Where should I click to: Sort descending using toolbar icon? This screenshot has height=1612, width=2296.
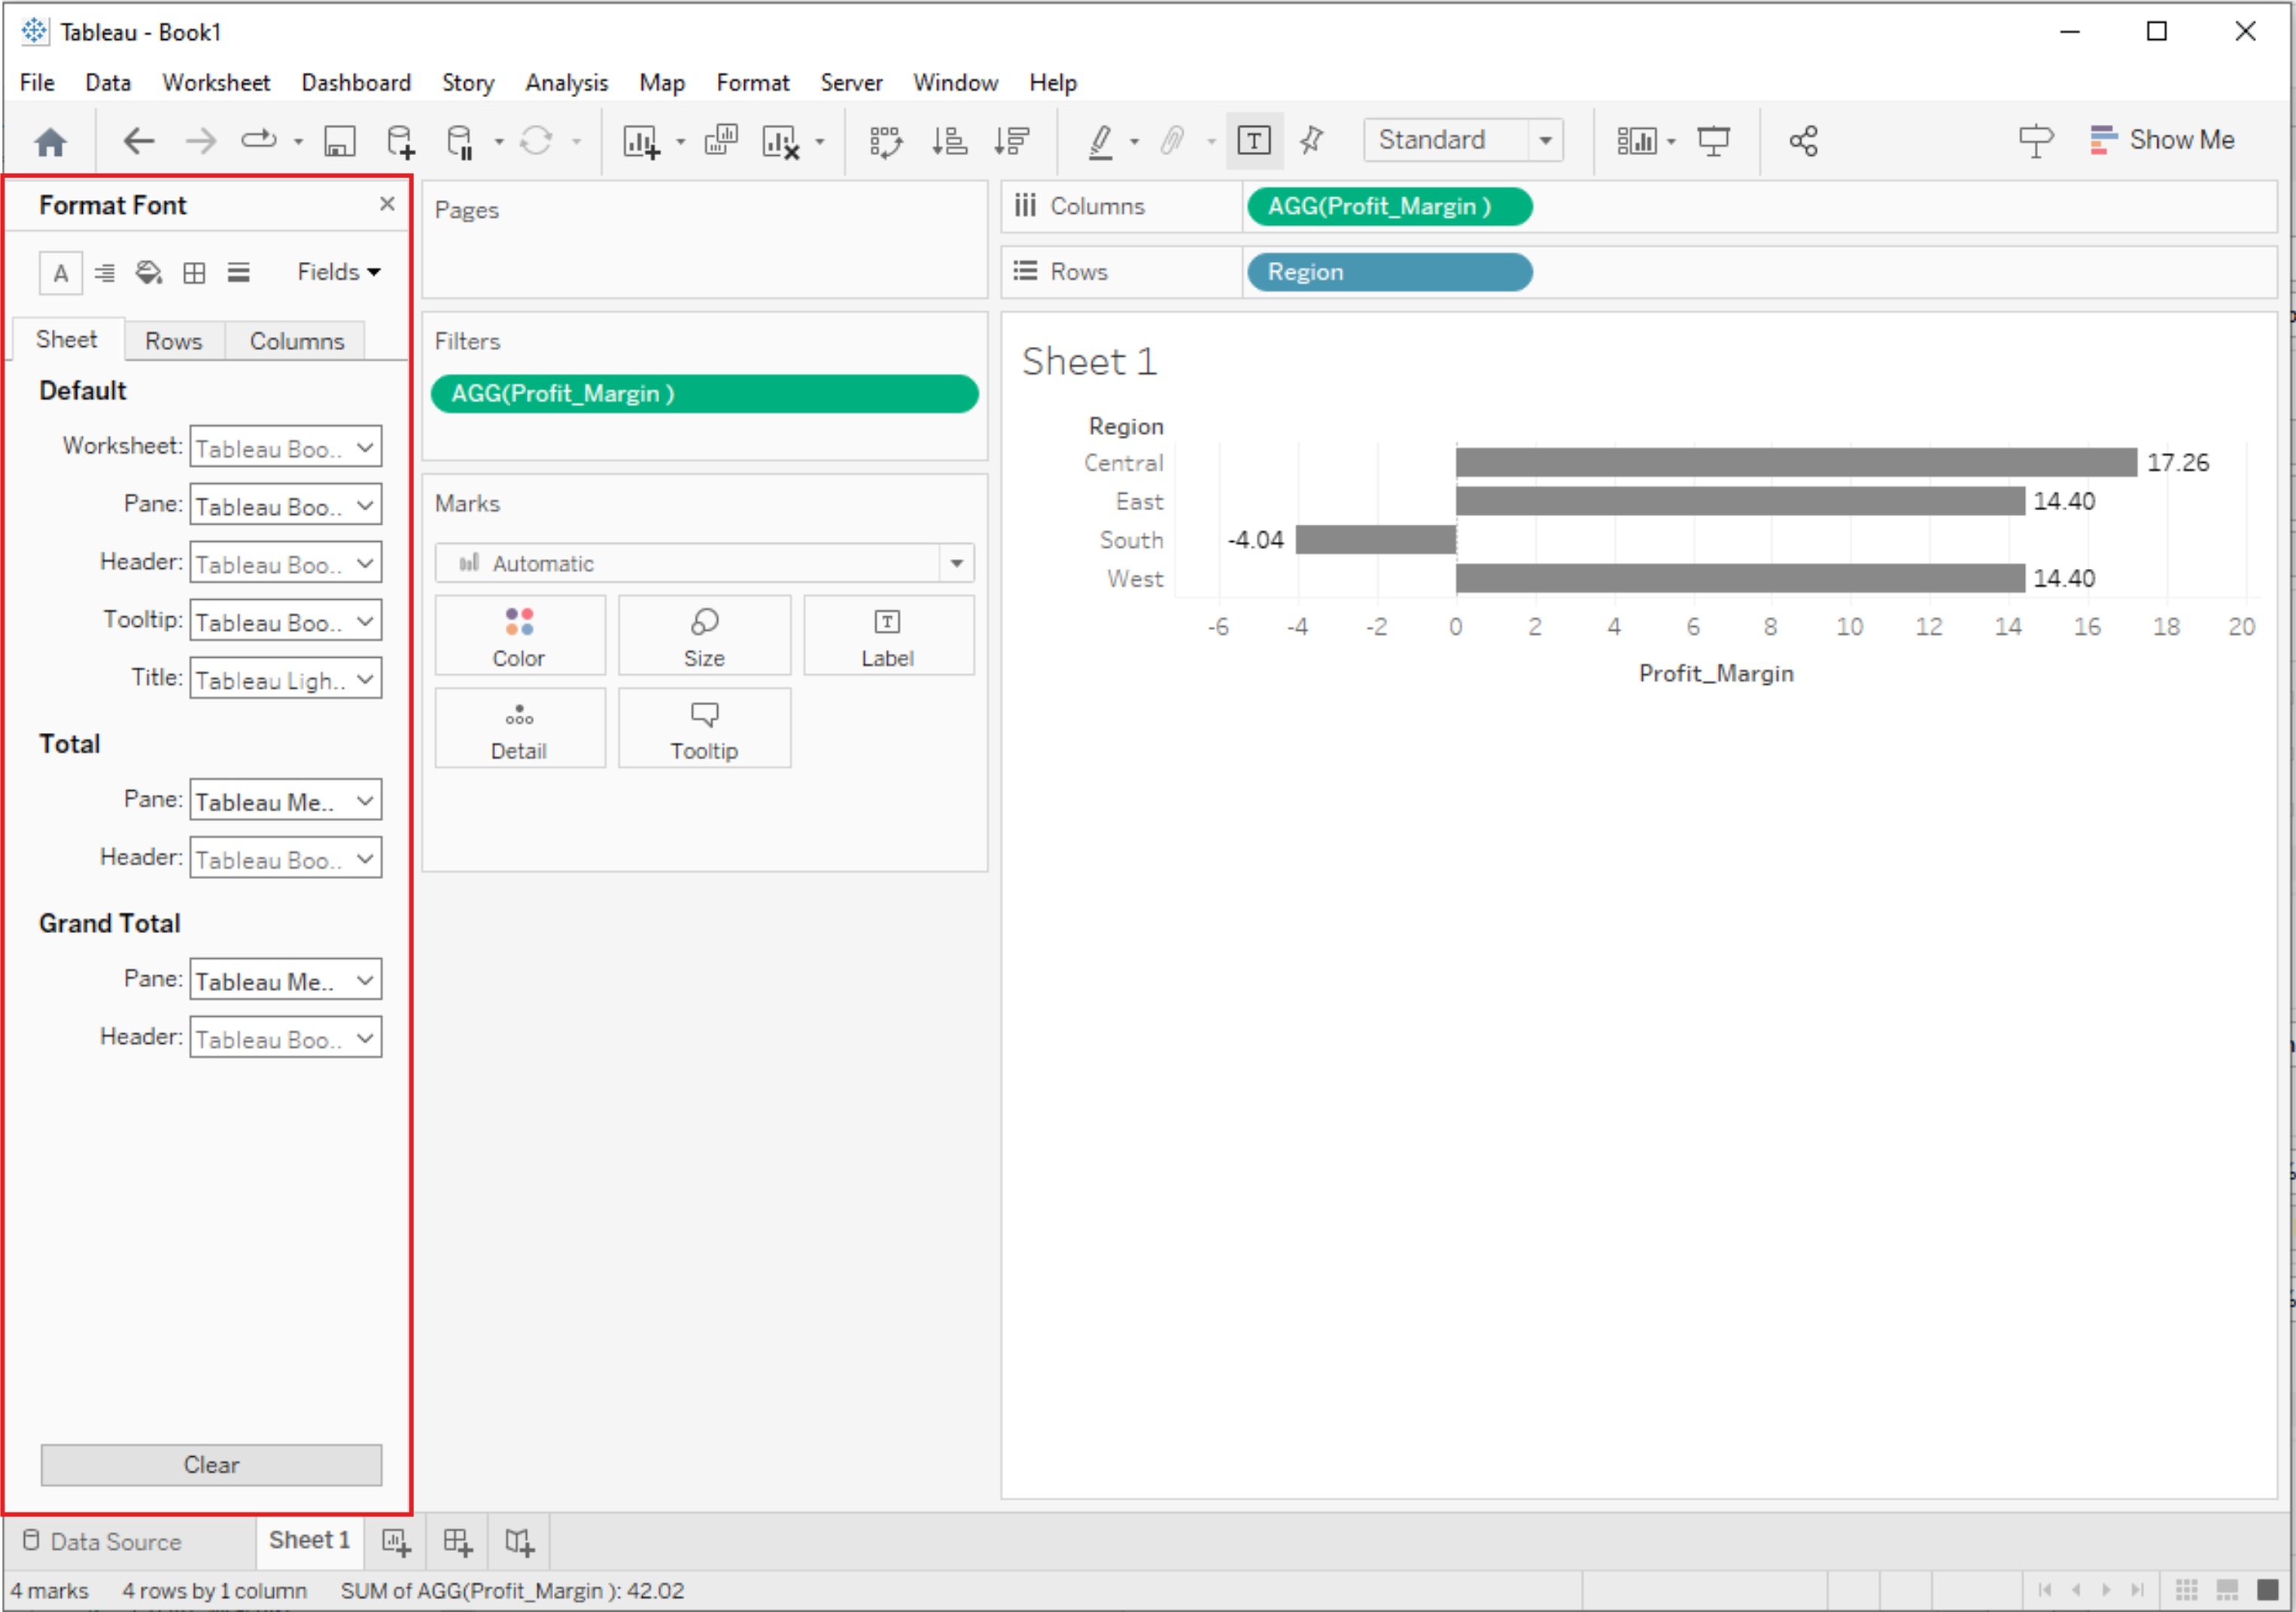pyautogui.click(x=1012, y=141)
